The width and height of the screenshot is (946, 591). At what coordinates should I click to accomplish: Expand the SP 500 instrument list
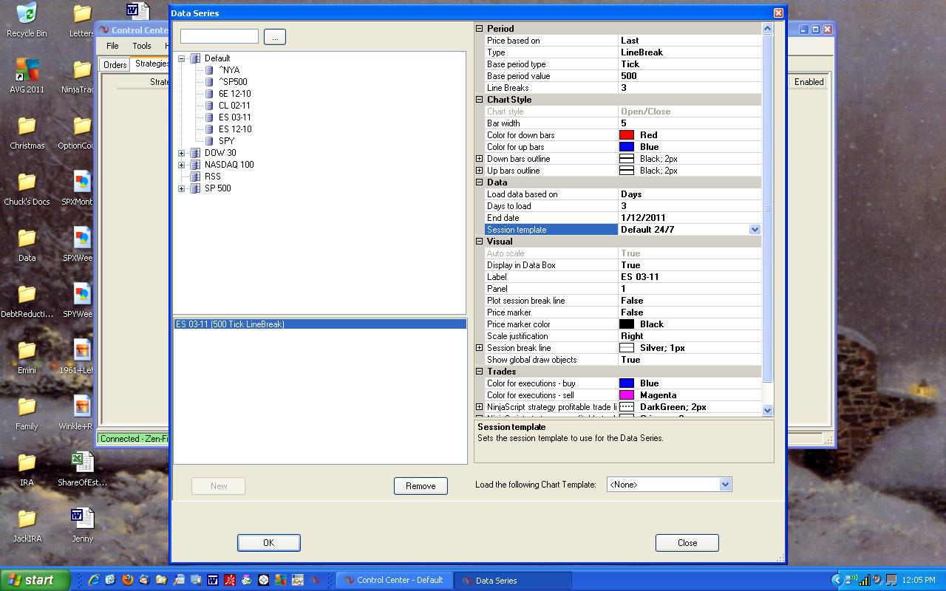point(182,188)
